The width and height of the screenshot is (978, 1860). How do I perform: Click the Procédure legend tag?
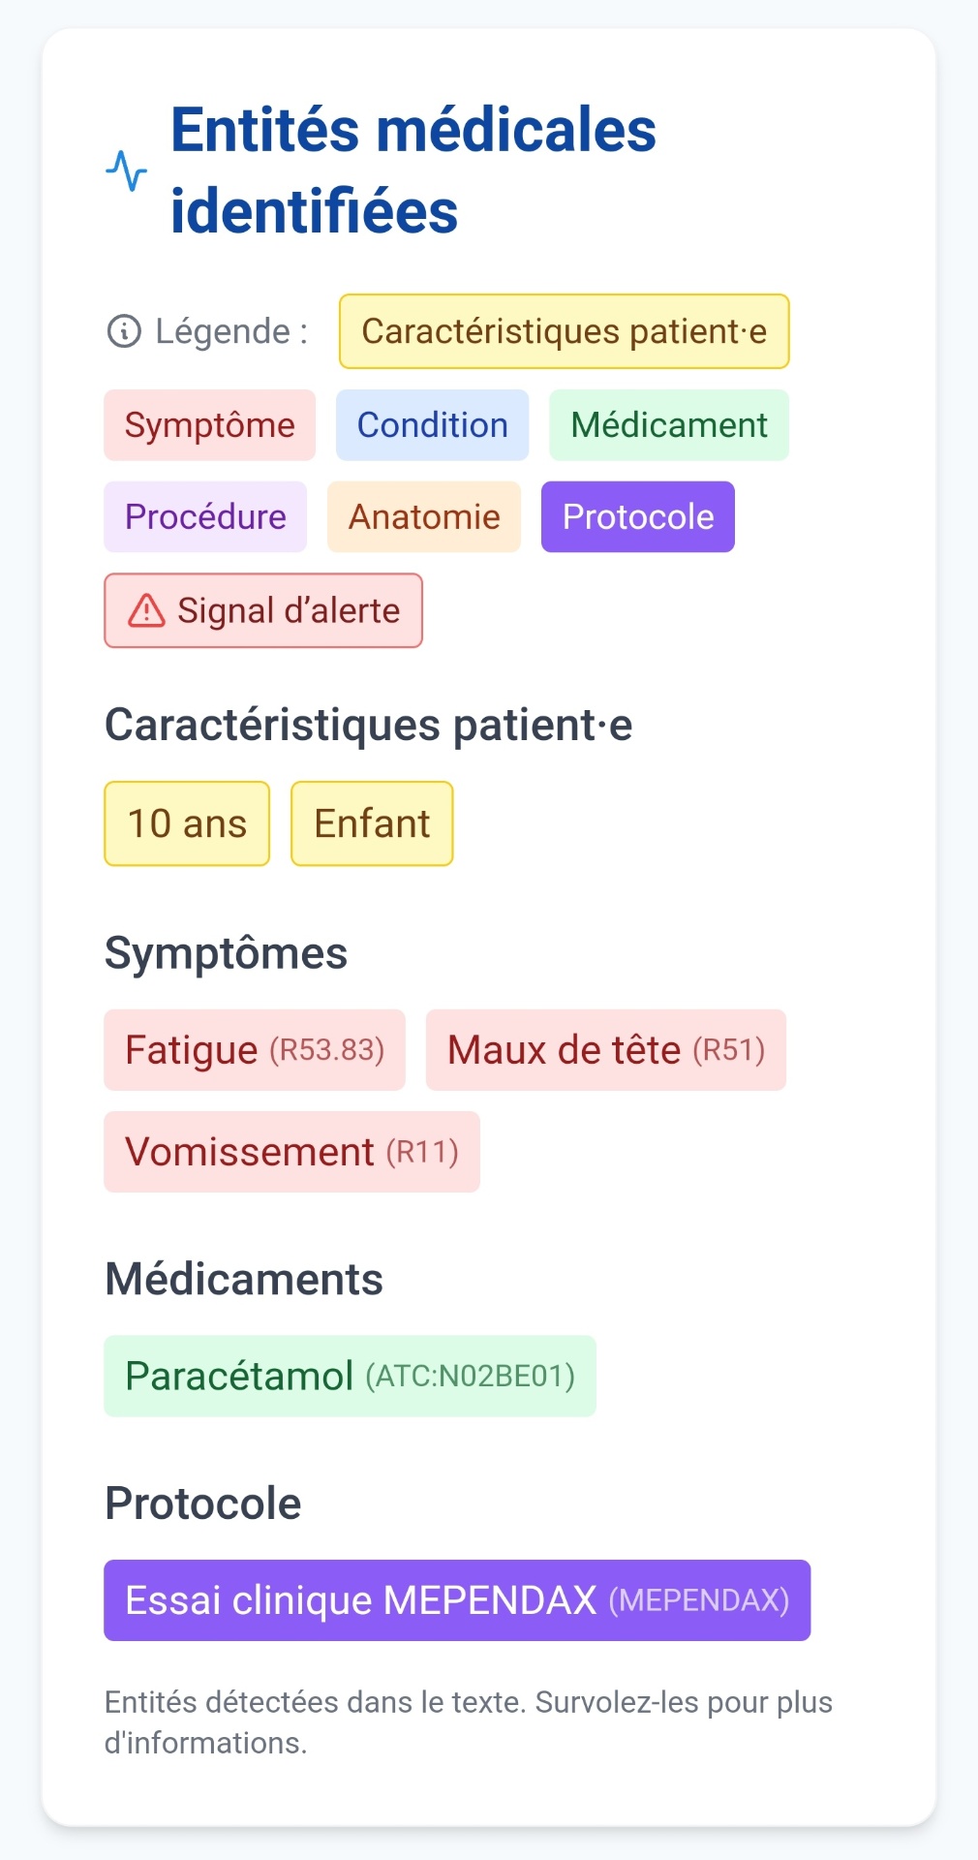pos(205,517)
